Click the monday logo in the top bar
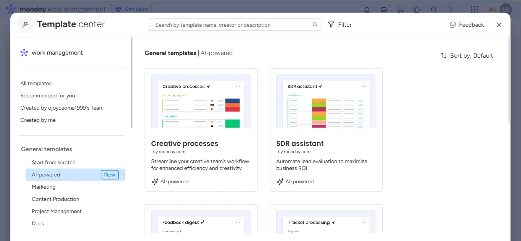This screenshot has height=241, width=521. 11,9
